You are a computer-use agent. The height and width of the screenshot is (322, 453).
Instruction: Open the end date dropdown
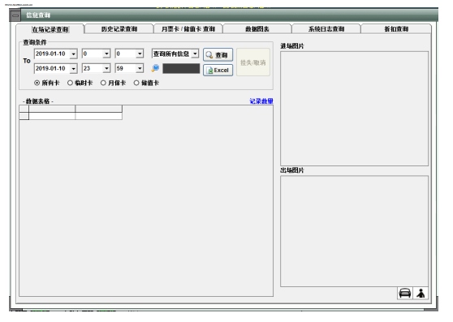(x=73, y=69)
